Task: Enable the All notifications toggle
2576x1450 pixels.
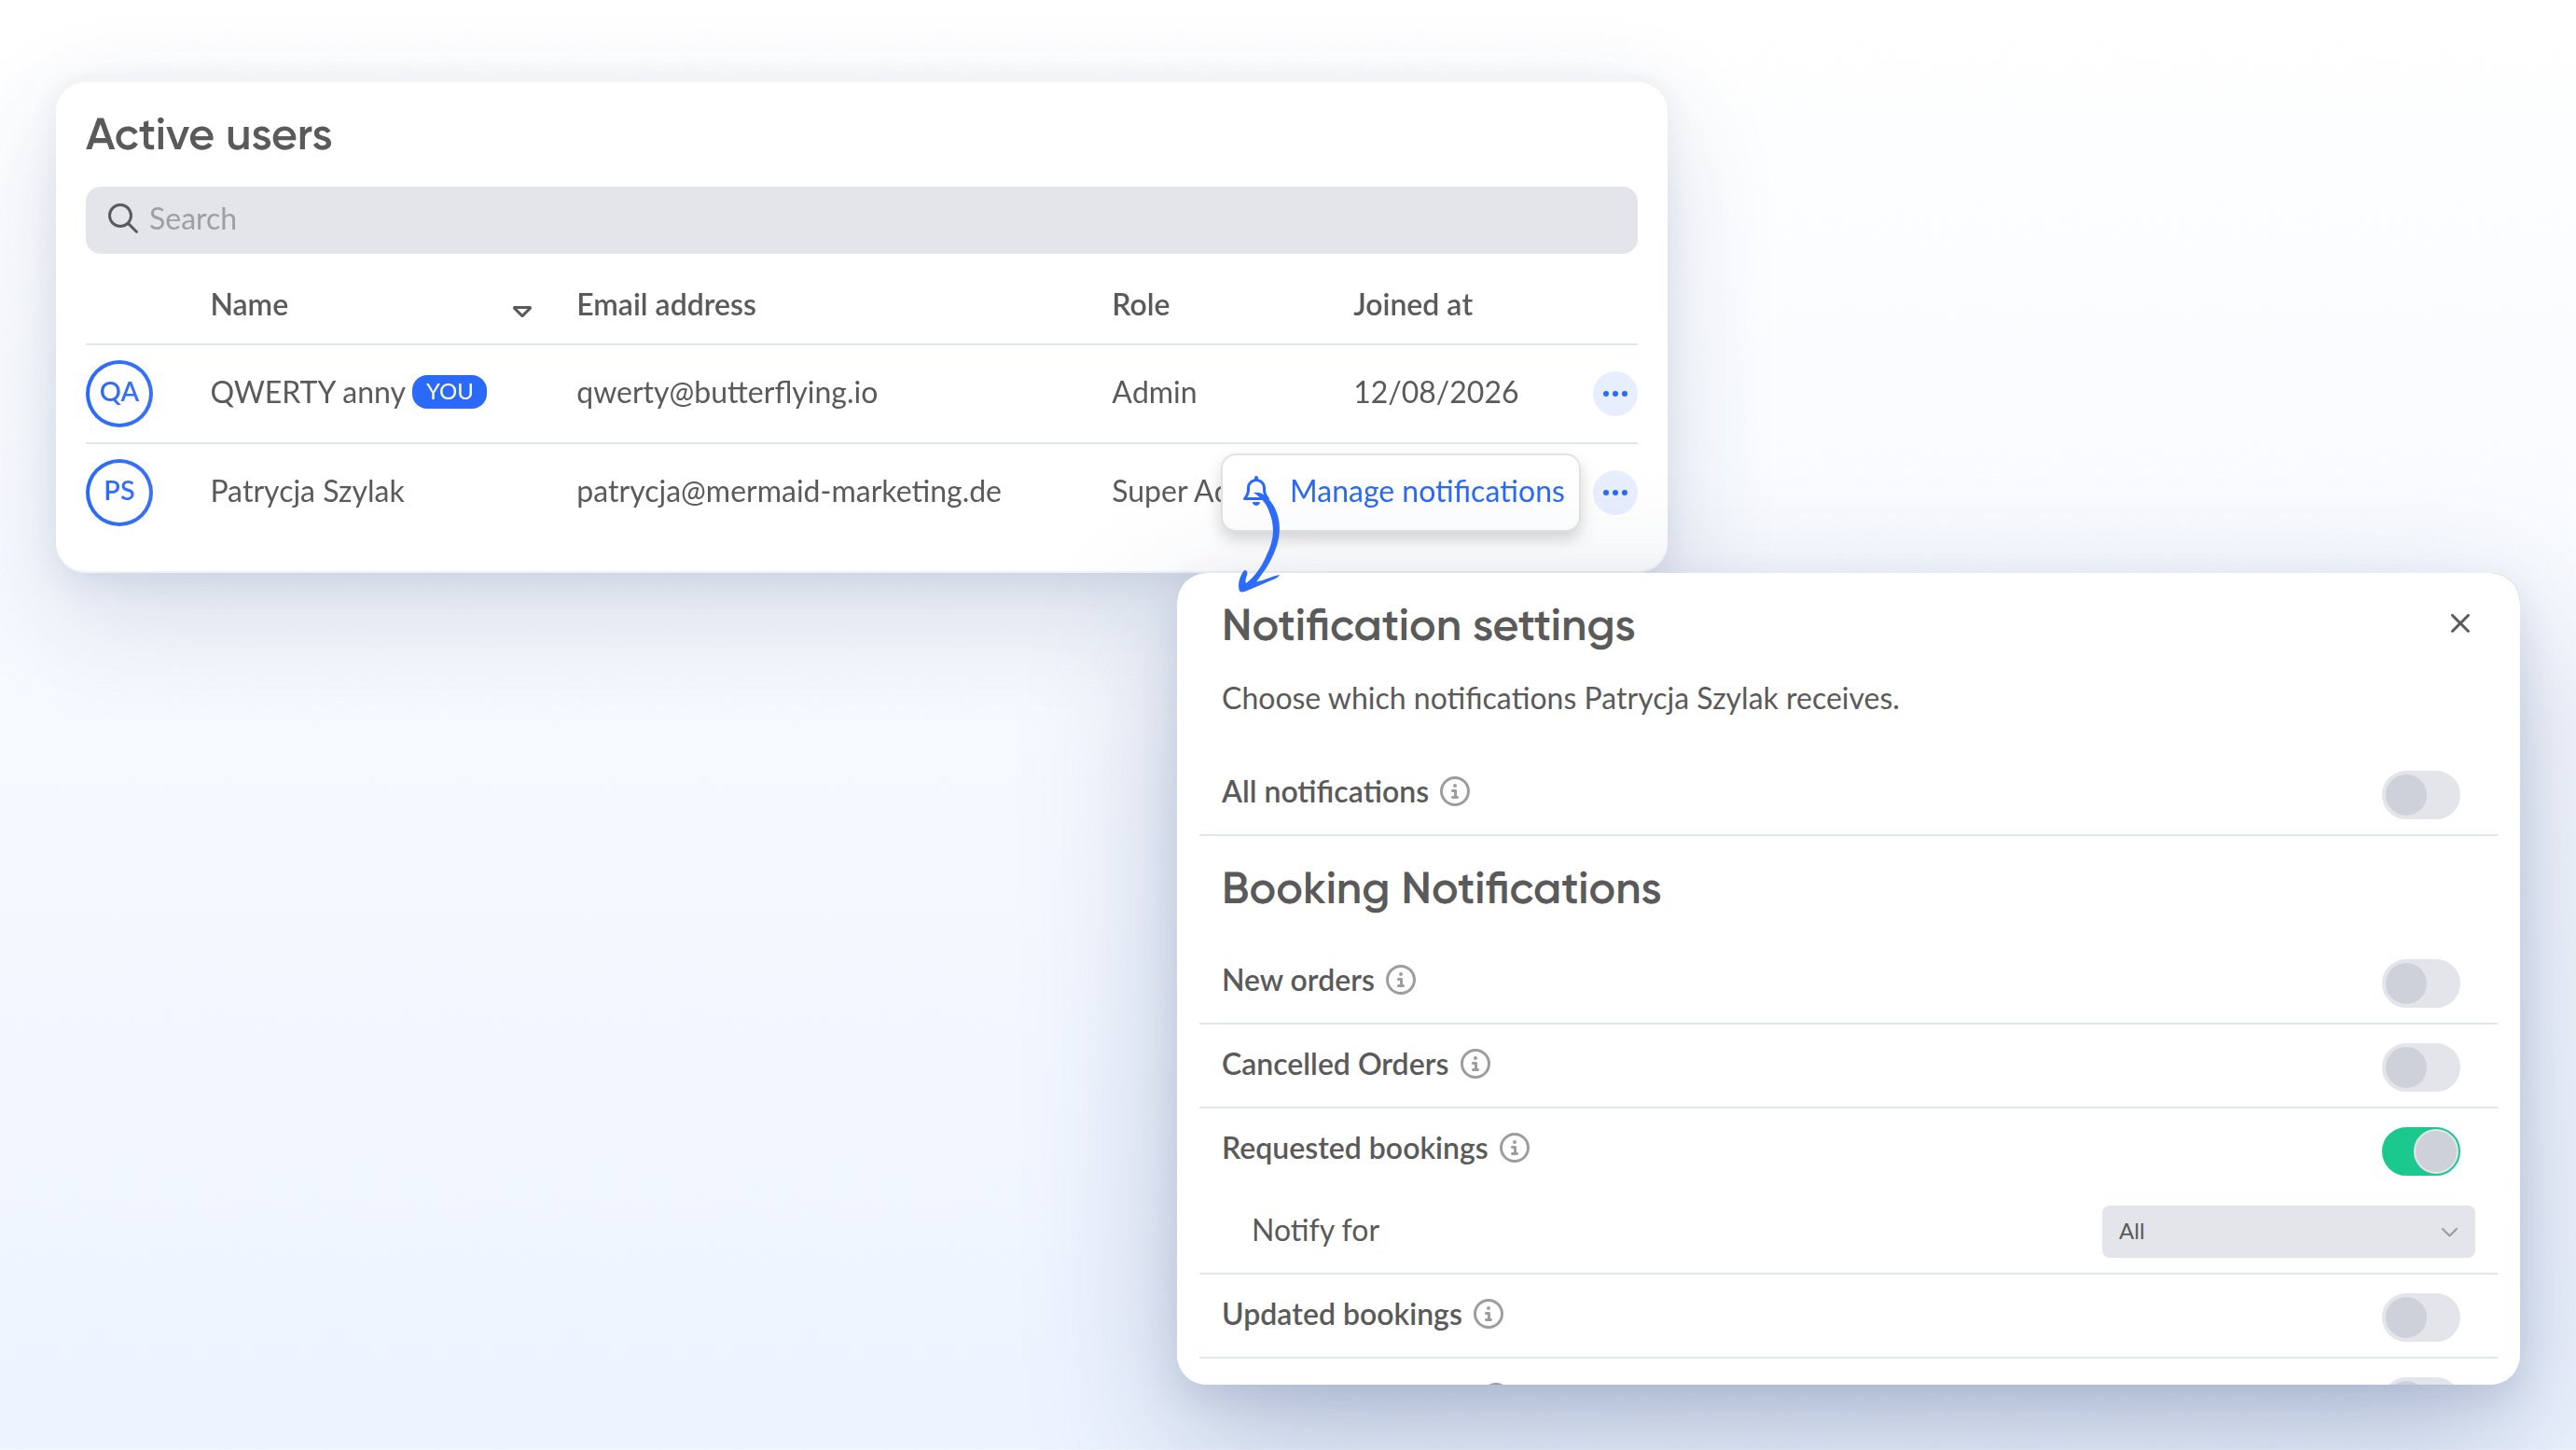Action: click(2420, 795)
